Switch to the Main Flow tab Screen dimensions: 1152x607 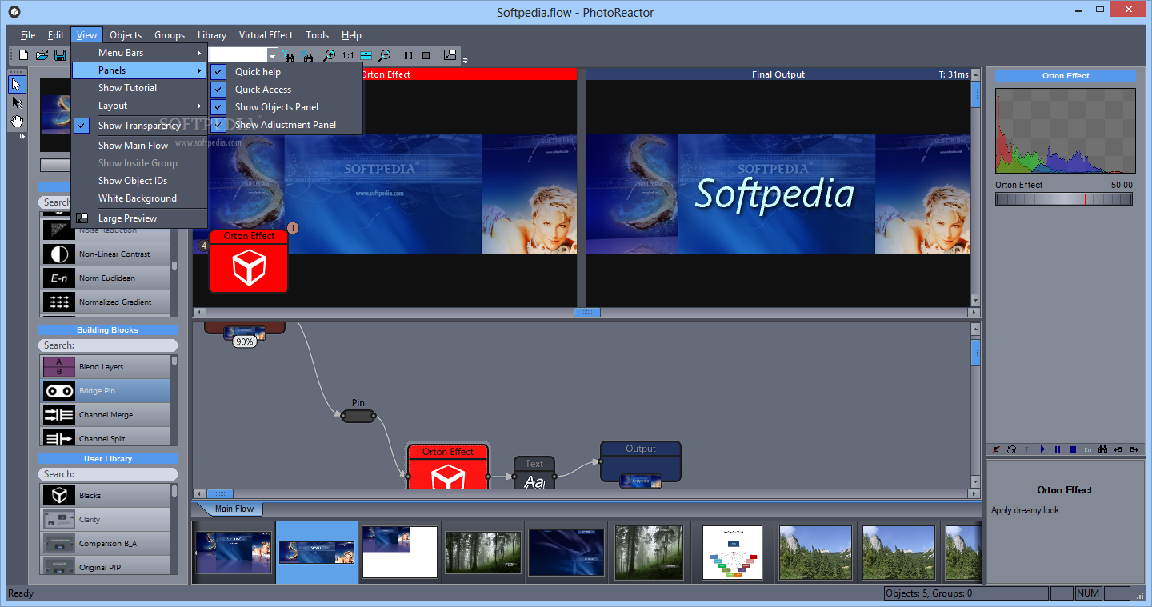point(234,509)
